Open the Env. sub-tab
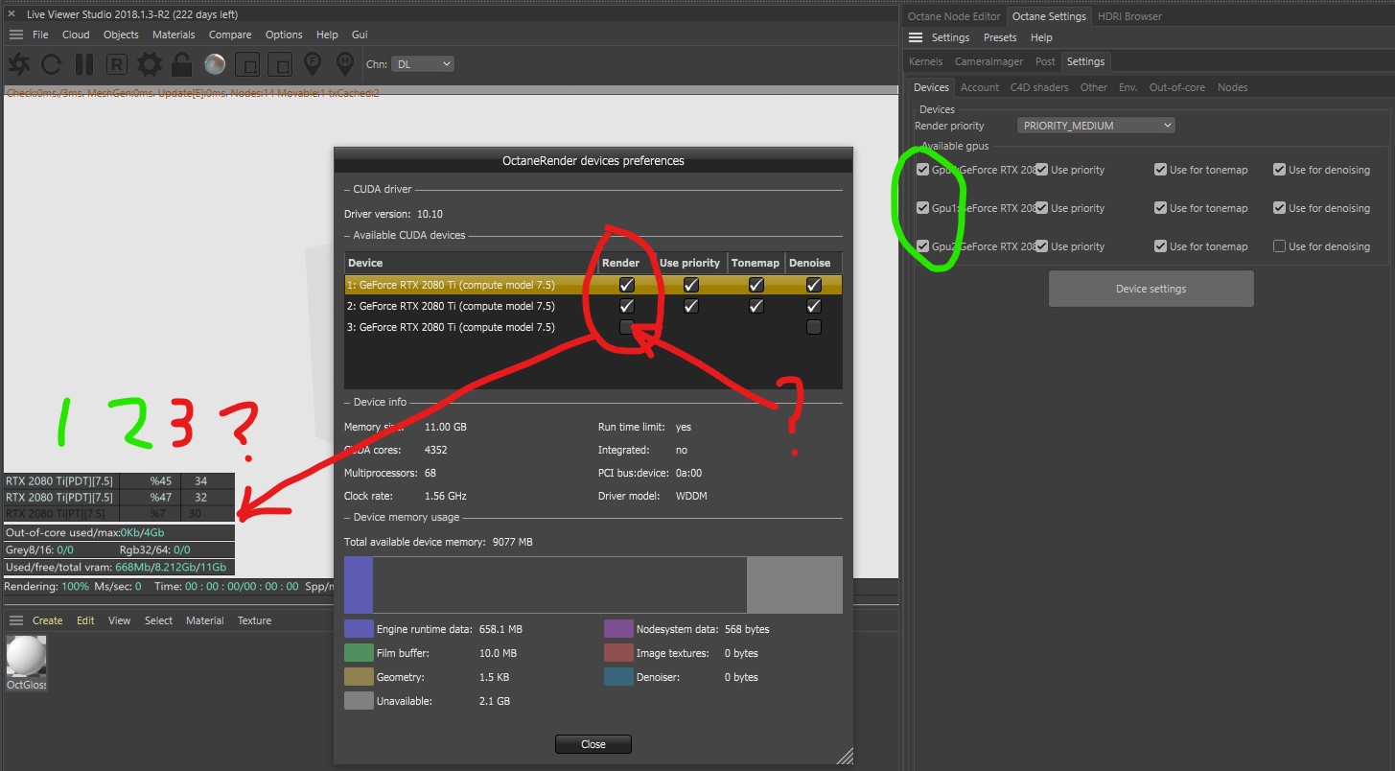 pyautogui.click(x=1128, y=87)
